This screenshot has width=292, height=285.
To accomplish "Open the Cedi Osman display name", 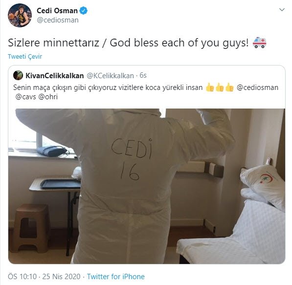I will tap(57, 11).
